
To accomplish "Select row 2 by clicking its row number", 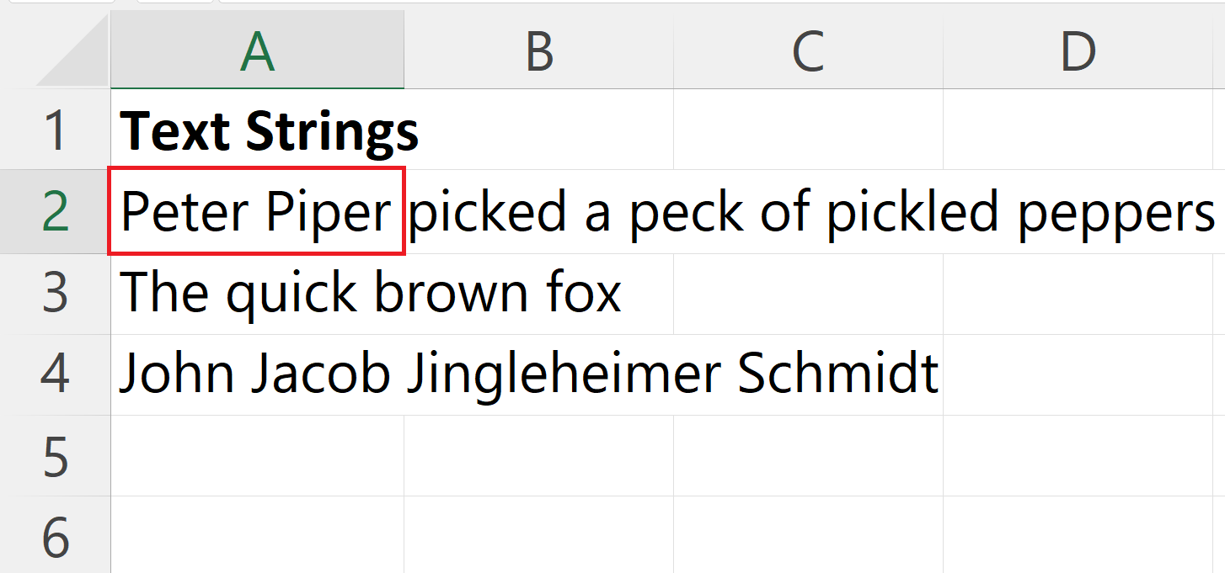I will (x=55, y=210).
